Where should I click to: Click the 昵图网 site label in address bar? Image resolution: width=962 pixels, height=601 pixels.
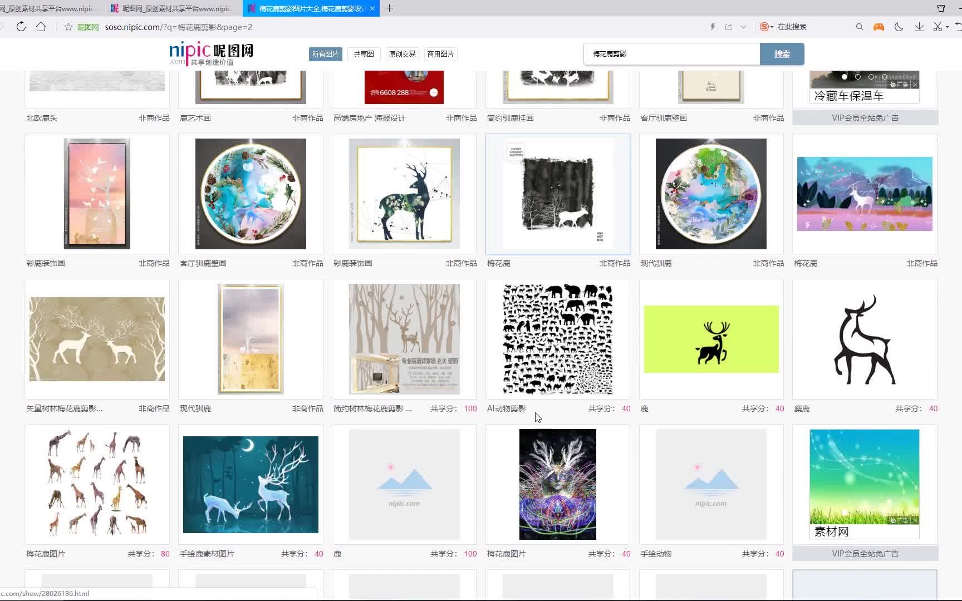click(87, 27)
